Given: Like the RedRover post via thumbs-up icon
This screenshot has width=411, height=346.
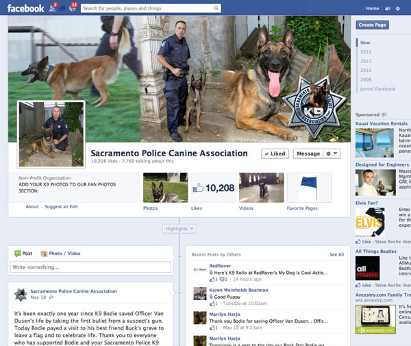Looking at the screenshot, I should pyautogui.click(x=212, y=279).
